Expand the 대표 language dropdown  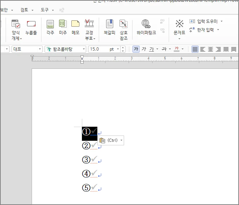40,49
